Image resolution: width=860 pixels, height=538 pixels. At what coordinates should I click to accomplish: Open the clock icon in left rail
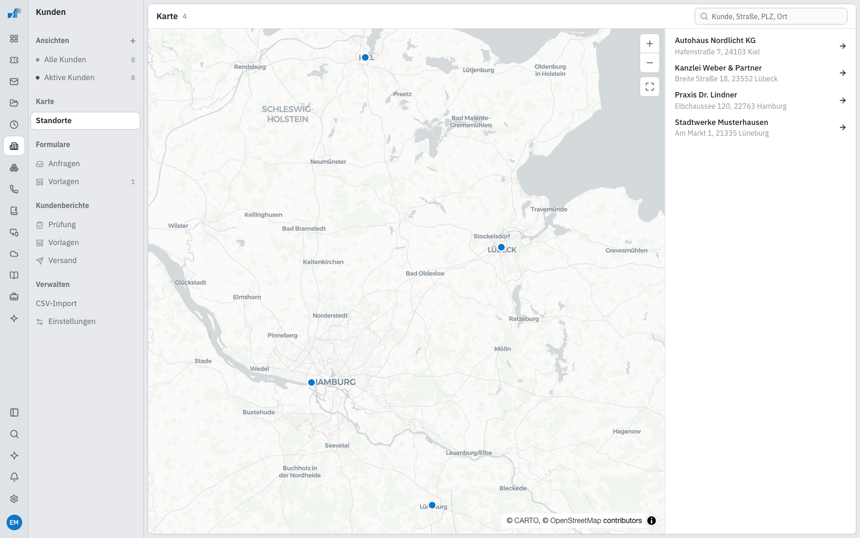click(14, 124)
